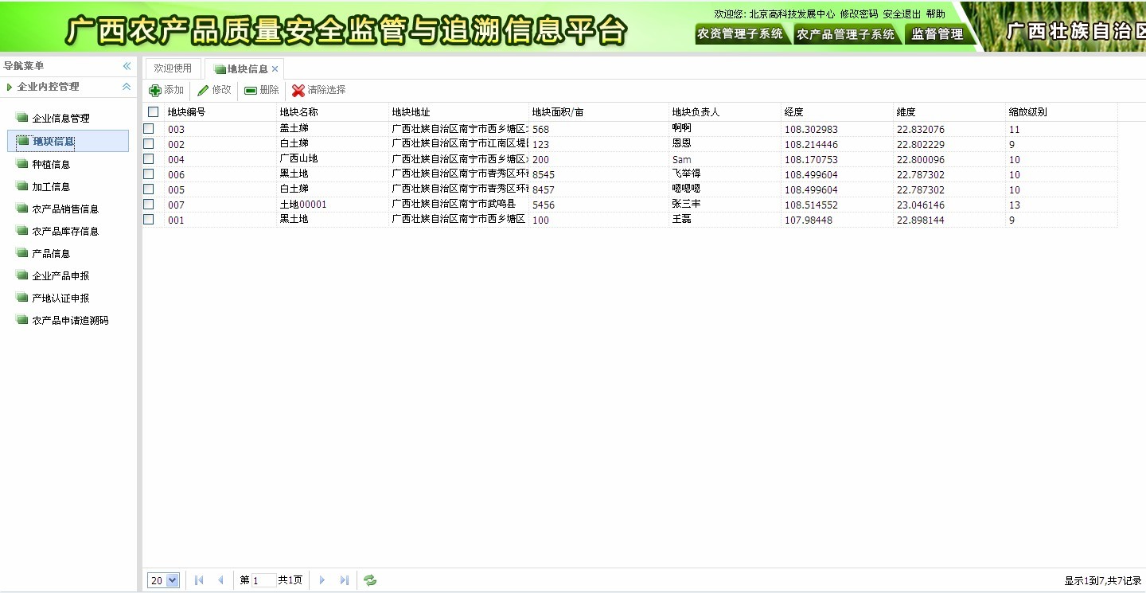Select the checkbox for row 007
Viewport: 1146px width, 593px height.
pyautogui.click(x=149, y=205)
